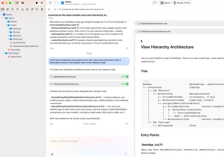The image size is (224, 157).
Task: Show the Test navigator tab
Action: (27, 9)
